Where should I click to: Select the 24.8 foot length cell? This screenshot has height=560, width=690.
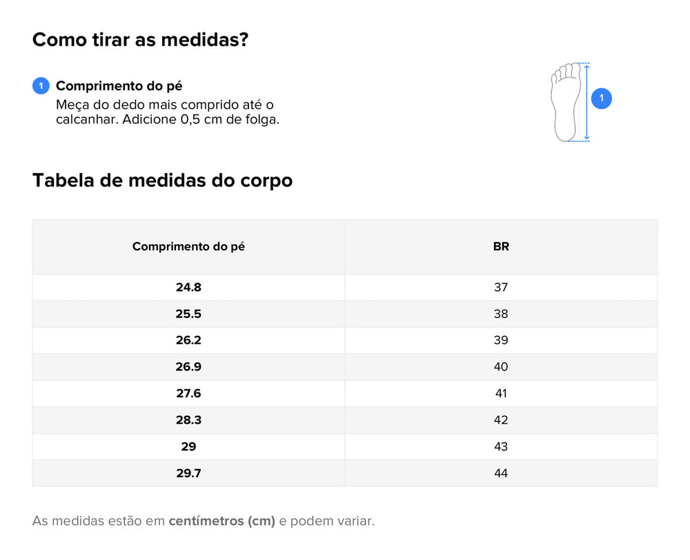tap(188, 288)
